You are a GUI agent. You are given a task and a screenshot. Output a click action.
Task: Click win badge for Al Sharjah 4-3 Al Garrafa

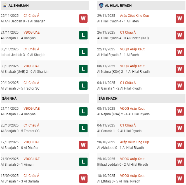click(x=83, y=179)
